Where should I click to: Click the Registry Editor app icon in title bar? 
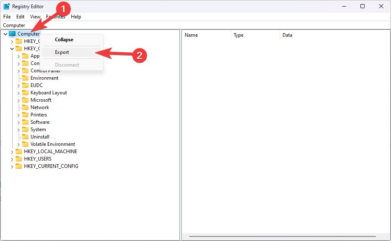7,7
